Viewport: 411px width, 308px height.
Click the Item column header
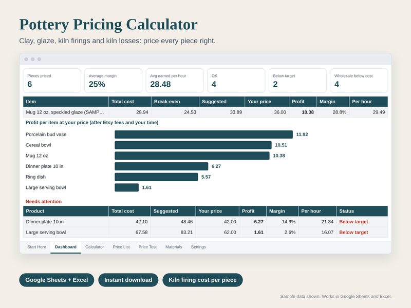(x=66, y=102)
